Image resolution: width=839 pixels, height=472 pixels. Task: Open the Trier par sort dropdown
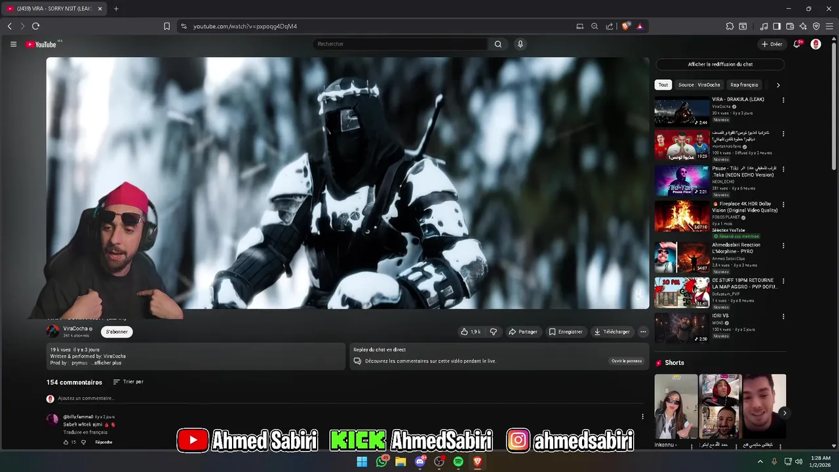[x=128, y=382]
